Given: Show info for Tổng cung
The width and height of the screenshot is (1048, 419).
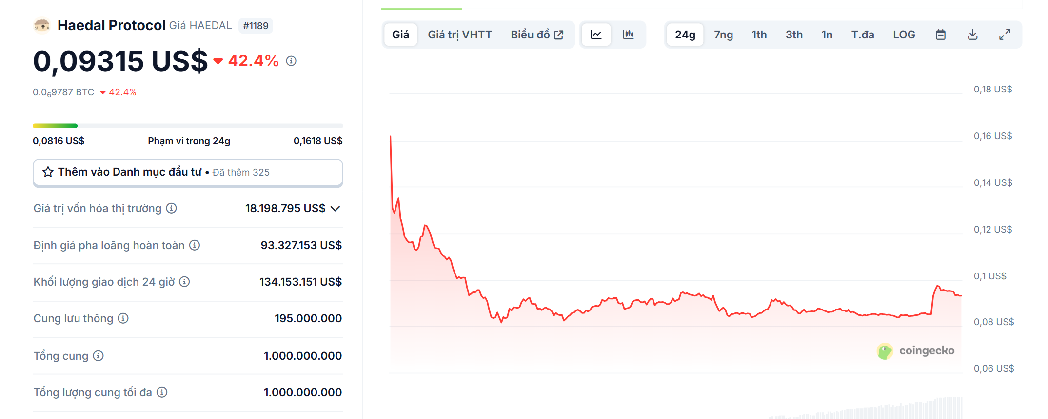Looking at the screenshot, I should (x=99, y=356).
